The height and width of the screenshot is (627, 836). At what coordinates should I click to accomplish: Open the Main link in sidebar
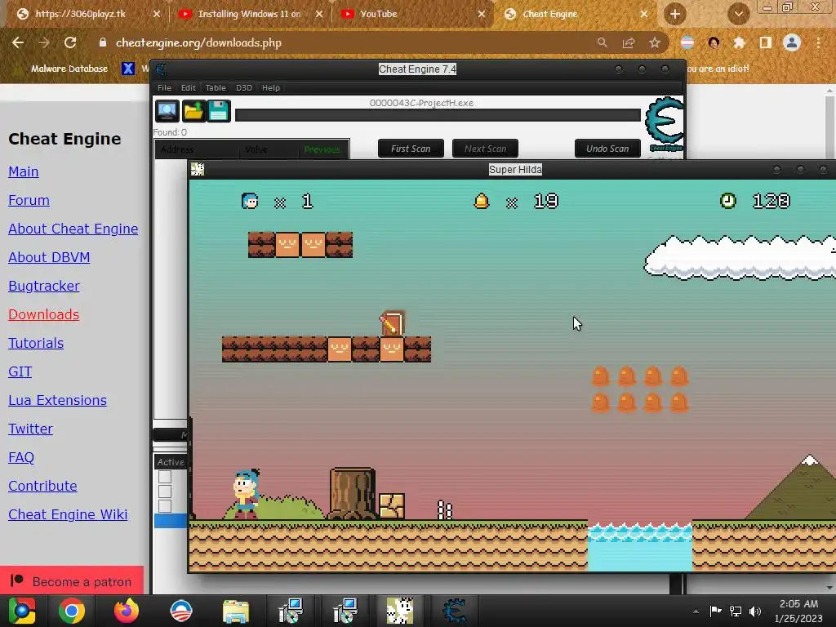coord(24,171)
